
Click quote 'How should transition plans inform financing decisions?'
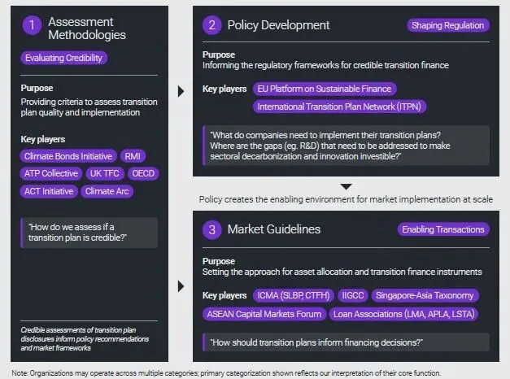(346, 342)
